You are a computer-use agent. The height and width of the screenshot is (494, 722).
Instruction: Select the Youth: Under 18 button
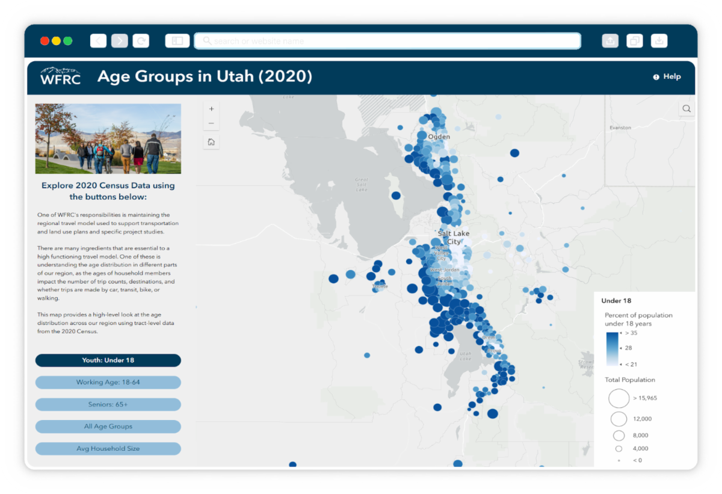pos(108,360)
